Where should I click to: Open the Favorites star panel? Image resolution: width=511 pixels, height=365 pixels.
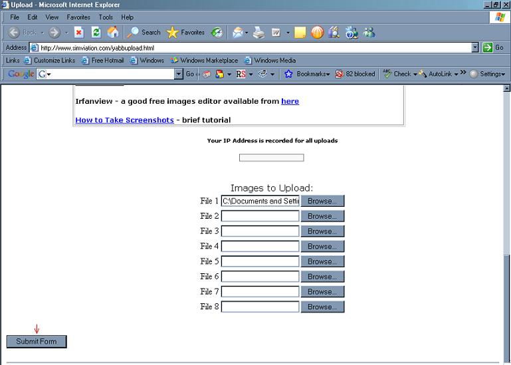click(x=185, y=33)
